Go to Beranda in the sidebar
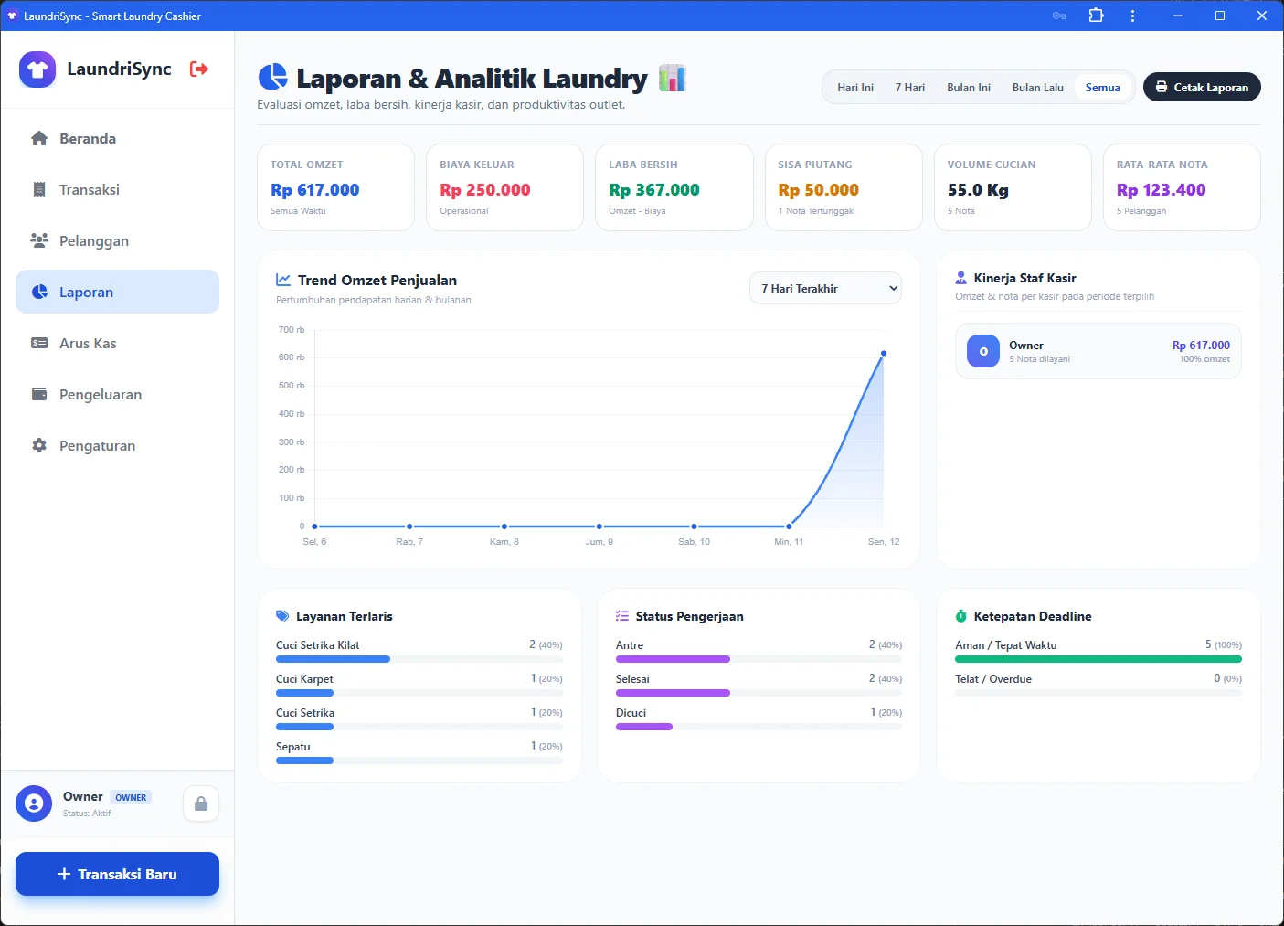The width and height of the screenshot is (1284, 926). click(x=117, y=139)
